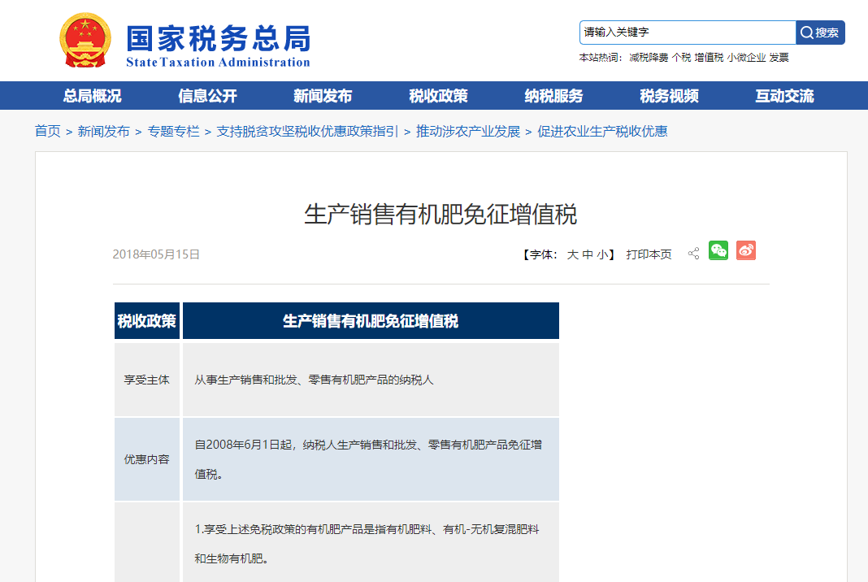Click the WeChat share icon
The width and height of the screenshot is (868, 582).
[718, 251]
